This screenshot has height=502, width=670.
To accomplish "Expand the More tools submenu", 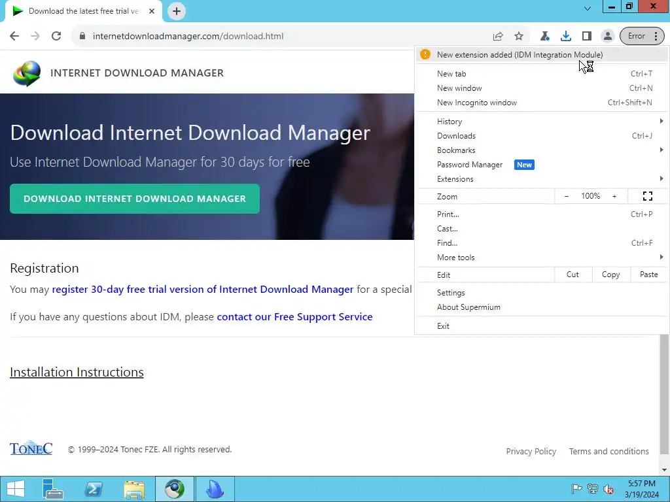I will point(542,258).
